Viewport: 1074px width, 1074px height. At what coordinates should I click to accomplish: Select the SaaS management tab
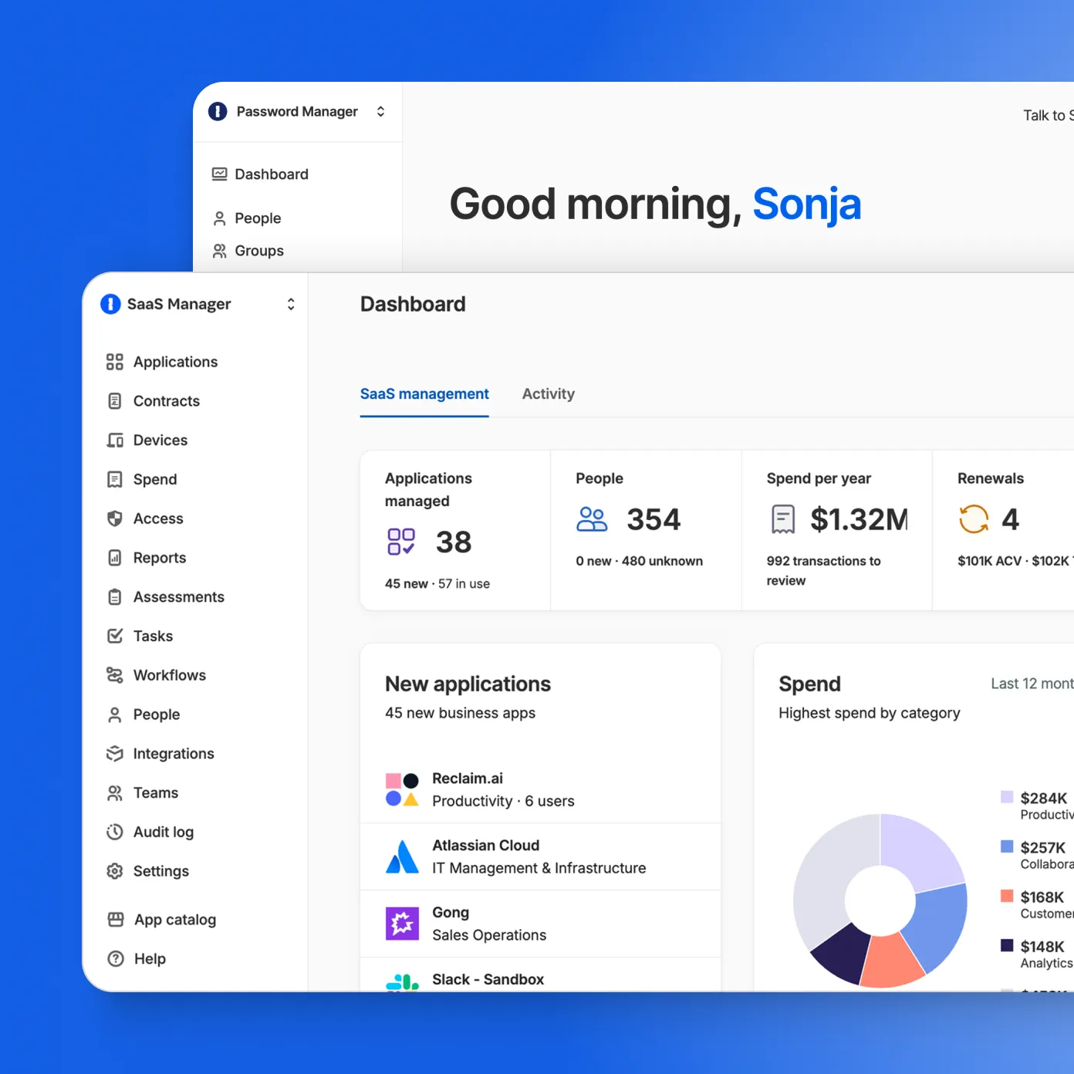(x=424, y=393)
